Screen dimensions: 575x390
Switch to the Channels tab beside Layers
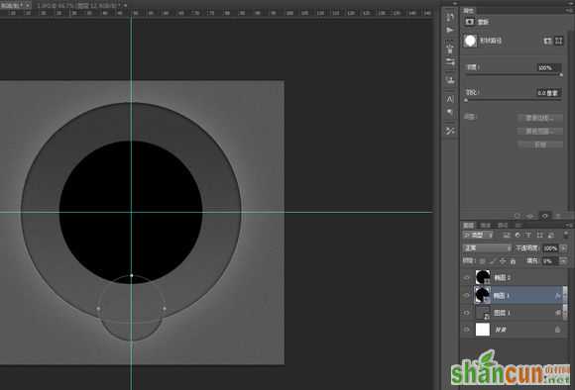[486, 226]
